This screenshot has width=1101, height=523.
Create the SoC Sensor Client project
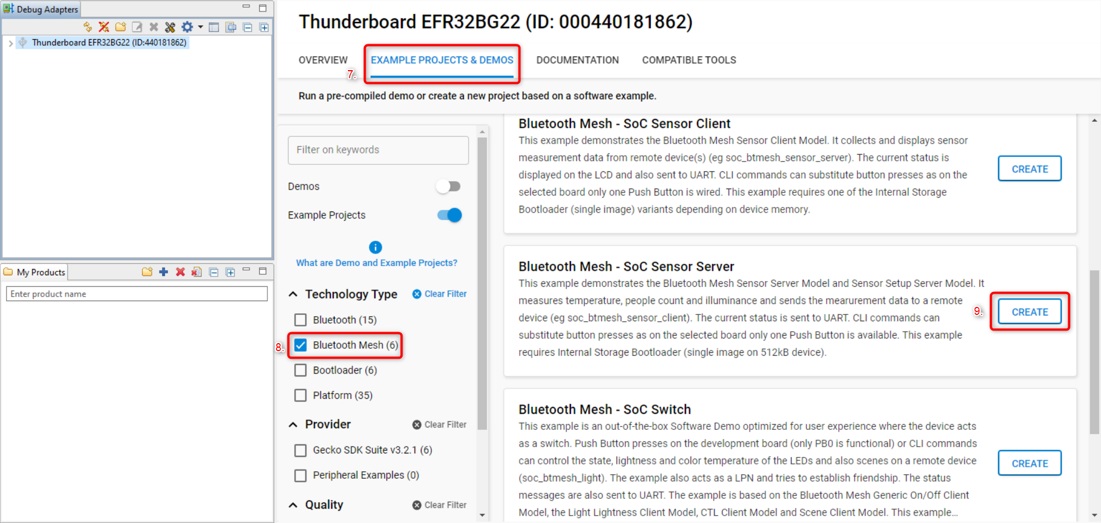click(1030, 169)
